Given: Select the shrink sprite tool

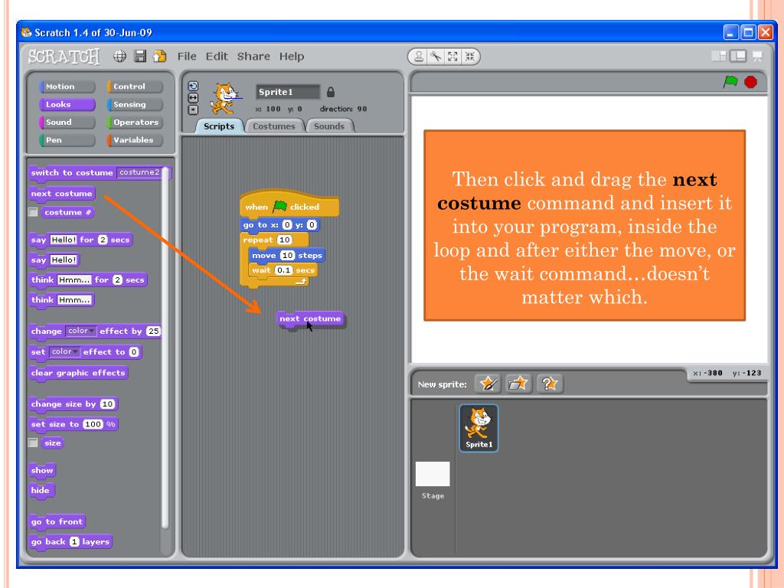Looking at the screenshot, I should coord(469,57).
